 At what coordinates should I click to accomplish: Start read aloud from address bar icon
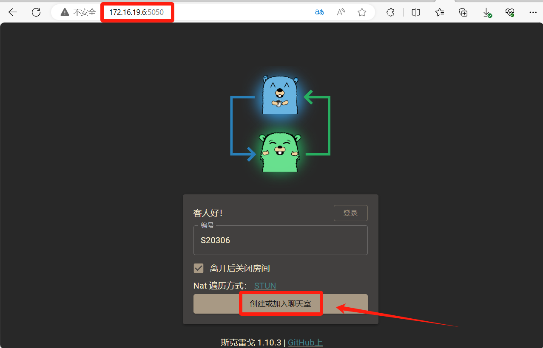(x=341, y=12)
